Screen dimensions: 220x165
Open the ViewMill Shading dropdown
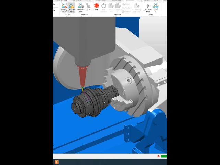[x=118, y=8]
